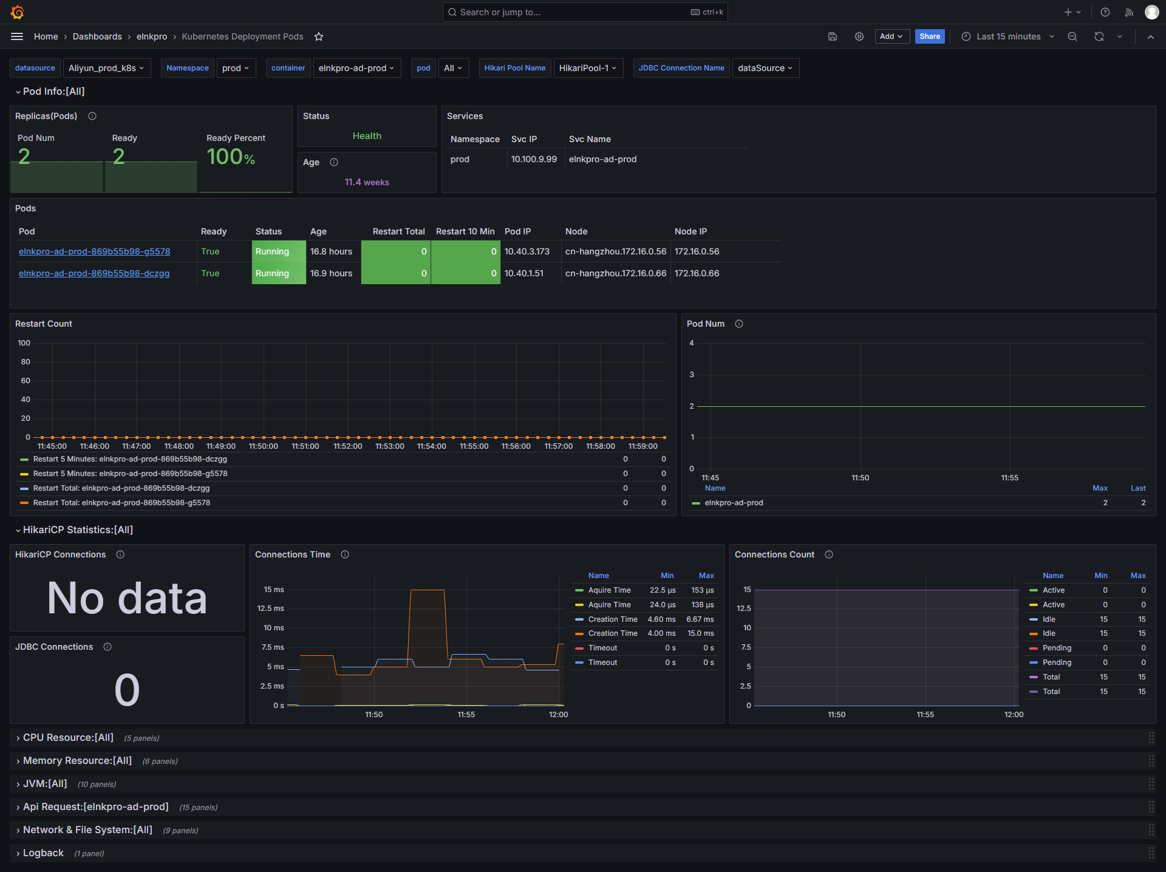Open the Last 15 minutes time picker
The width and height of the screenshot is (1166, 872).
coord(1008,36)
